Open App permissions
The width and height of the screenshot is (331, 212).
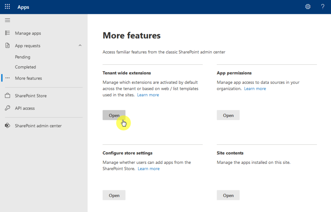tap(228, 115)
